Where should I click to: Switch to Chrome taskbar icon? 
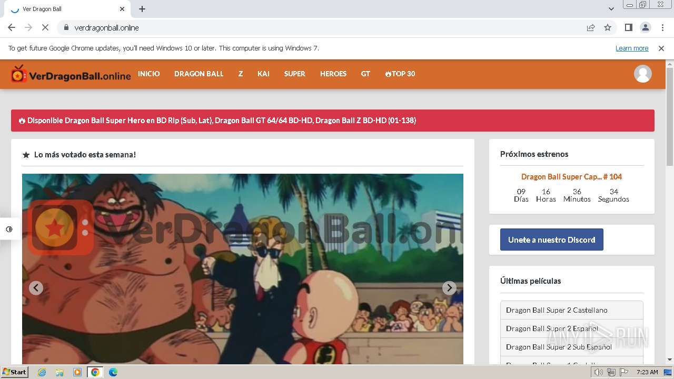point(95,372)
